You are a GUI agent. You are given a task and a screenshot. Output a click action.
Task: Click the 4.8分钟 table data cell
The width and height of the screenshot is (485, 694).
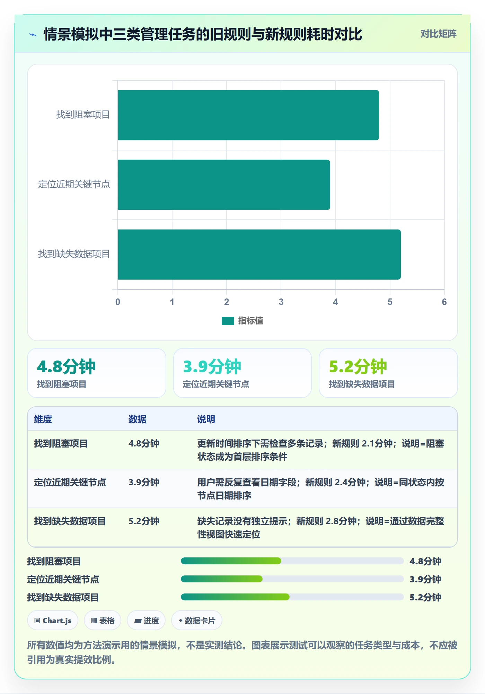(144, 443)
